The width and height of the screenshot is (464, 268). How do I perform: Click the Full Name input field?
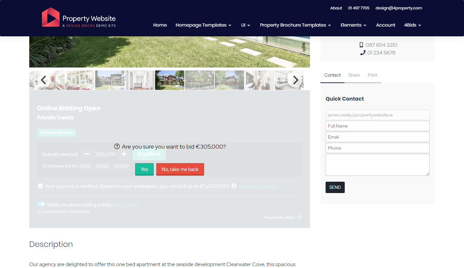[x=377, y=126]
